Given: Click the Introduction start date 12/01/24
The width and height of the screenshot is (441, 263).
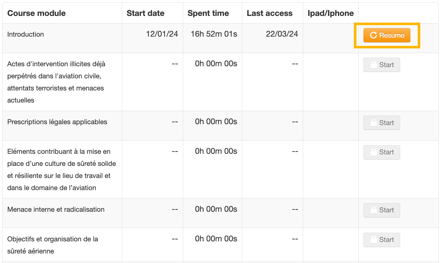Looking at the screenshot, I should click(x=162, y=34).
